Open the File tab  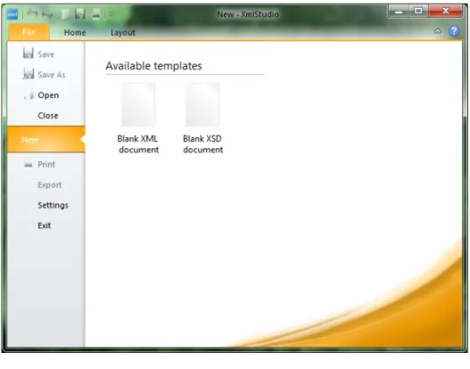(29, 32)
